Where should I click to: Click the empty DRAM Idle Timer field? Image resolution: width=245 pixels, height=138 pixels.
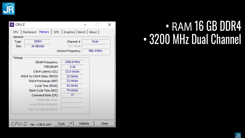click(72, 100)
